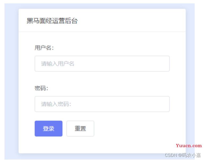Image resolution: width=205 pixels, height=160 pixels.
Task: Click the red Yuucn.com watermark link
Action: 189,145
